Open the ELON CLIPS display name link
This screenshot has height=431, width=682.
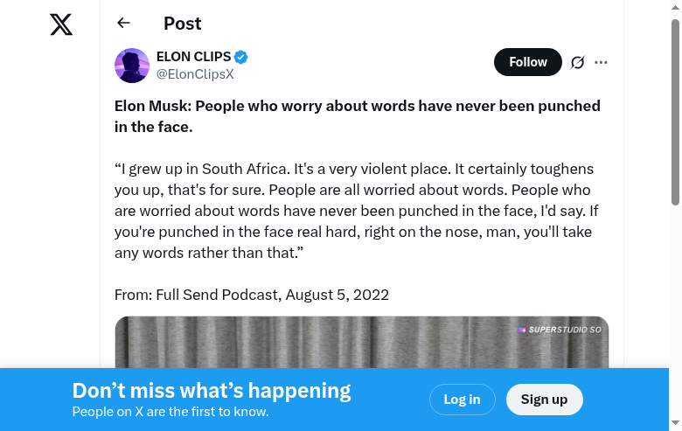[193, 58]
